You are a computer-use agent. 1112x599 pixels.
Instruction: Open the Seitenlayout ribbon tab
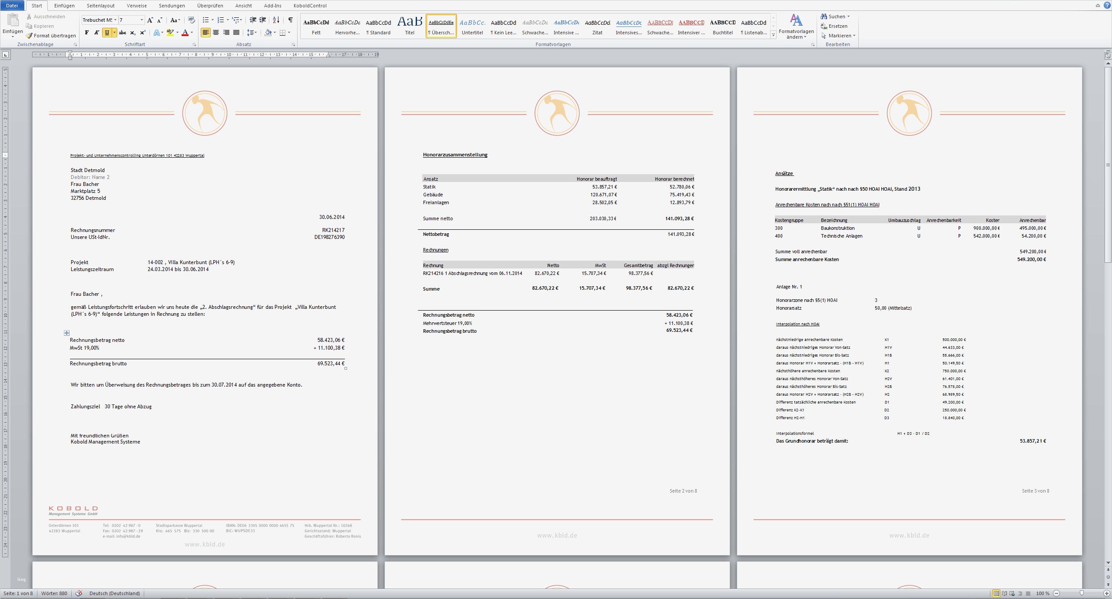pyautogui.click(x=100, y=6)
